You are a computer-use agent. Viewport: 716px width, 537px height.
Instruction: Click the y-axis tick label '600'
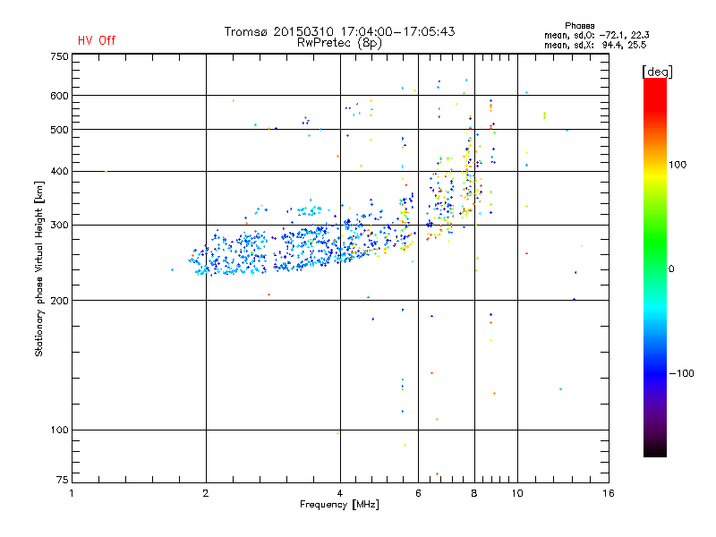point(60,96)
